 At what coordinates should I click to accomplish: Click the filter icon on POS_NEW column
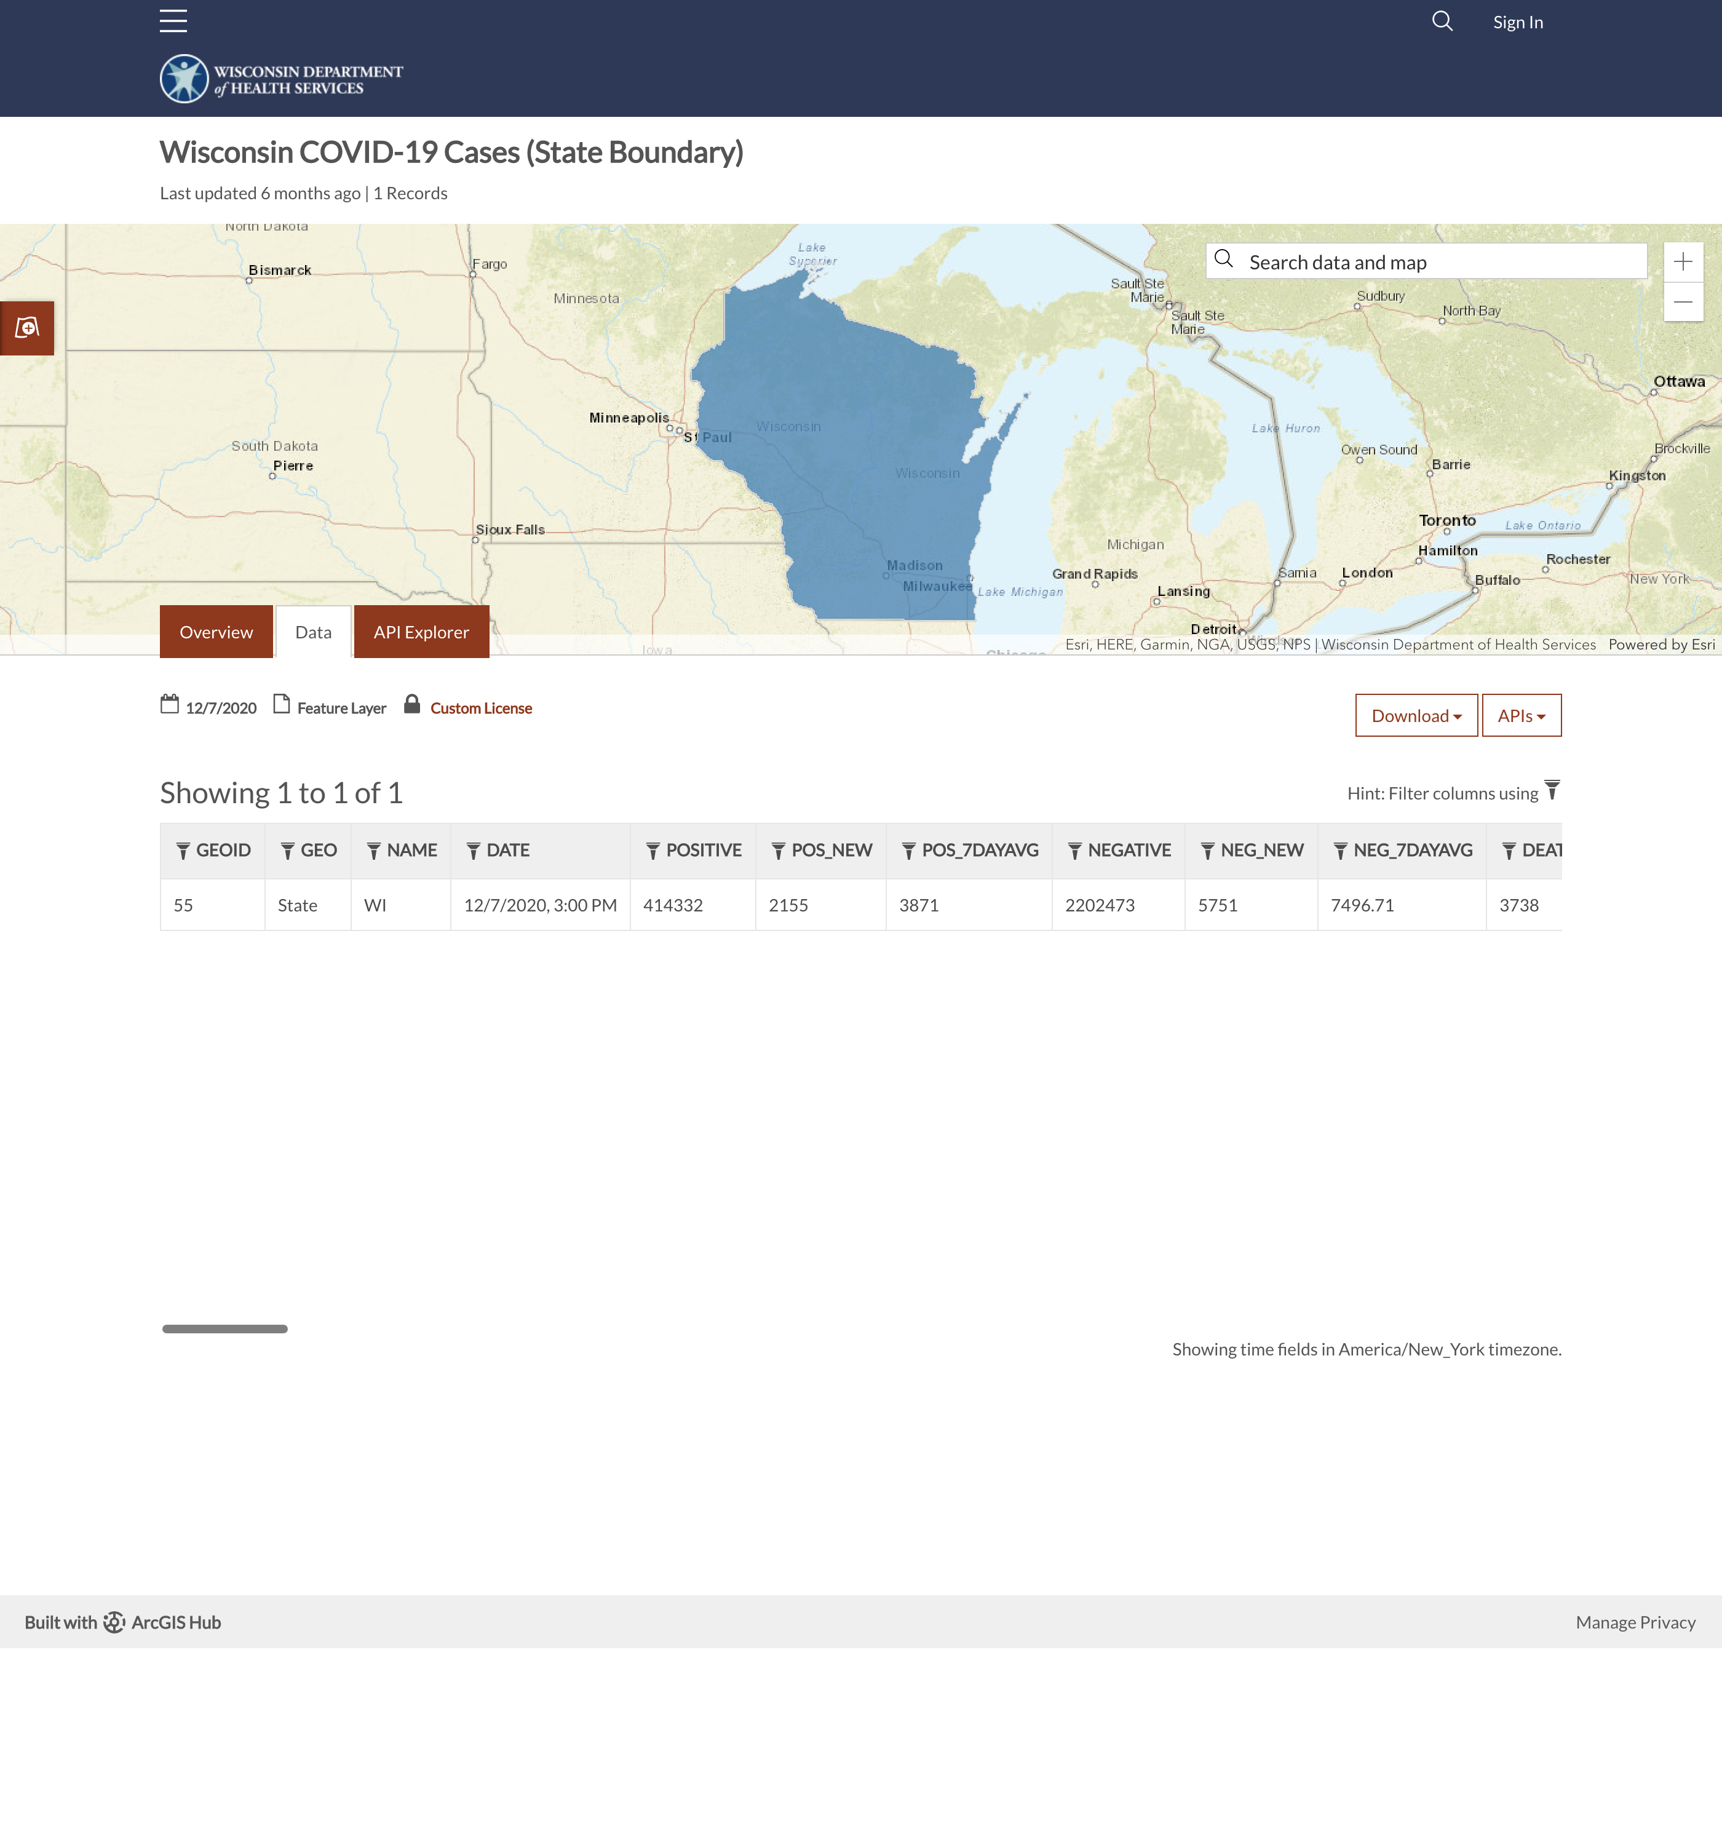click(778, 851)
